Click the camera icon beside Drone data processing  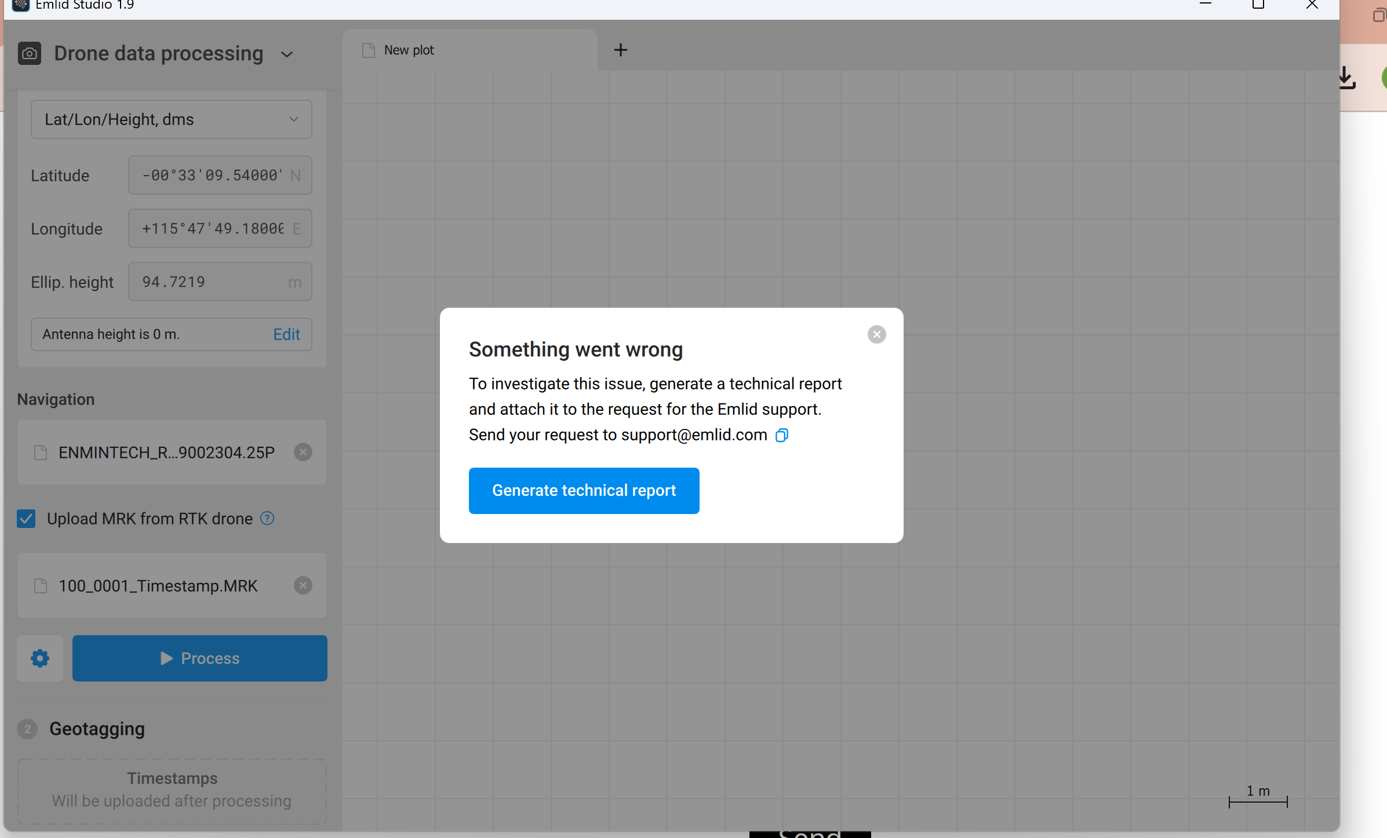point(30,54)
